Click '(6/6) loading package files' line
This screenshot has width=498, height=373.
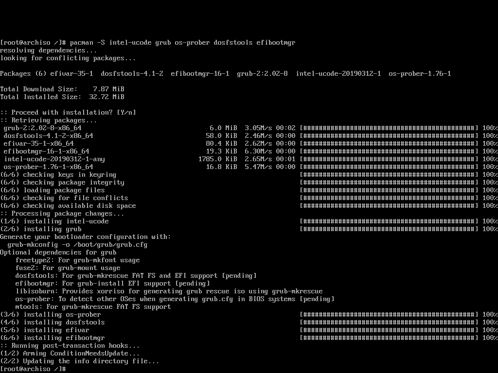coord(53,190)
